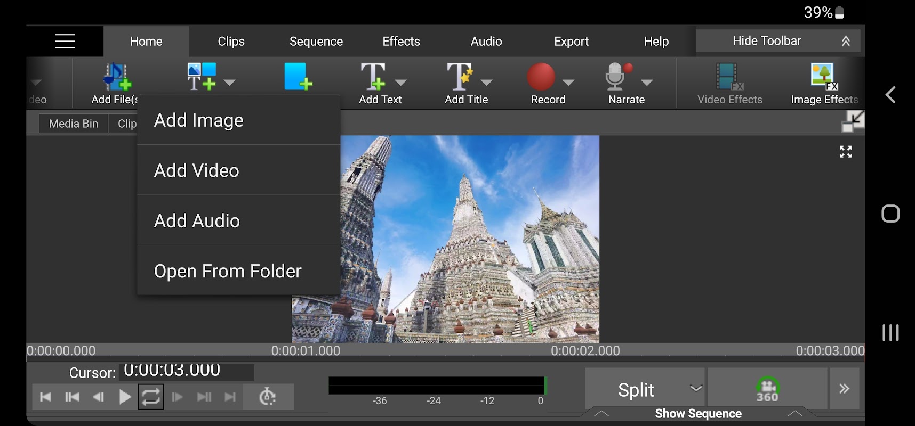Open Video Effects
This screenshot has height=426, width=915.
[x=729, y=84]
